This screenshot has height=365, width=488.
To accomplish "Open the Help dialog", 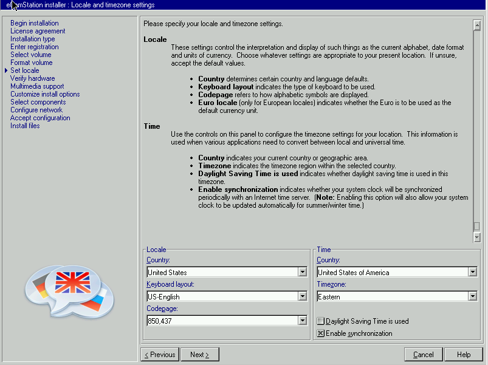I will point(464,354).
